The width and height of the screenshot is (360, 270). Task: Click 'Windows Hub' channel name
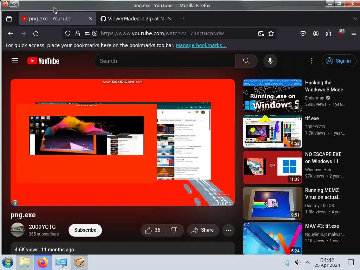point(318,170)
